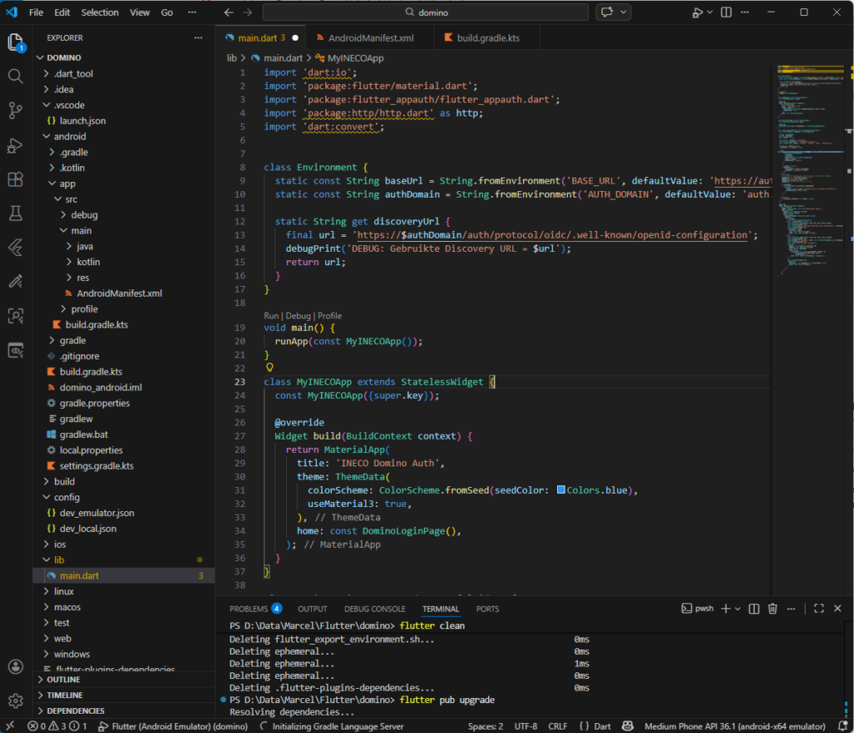Split the editor to the right

[726, 13]
